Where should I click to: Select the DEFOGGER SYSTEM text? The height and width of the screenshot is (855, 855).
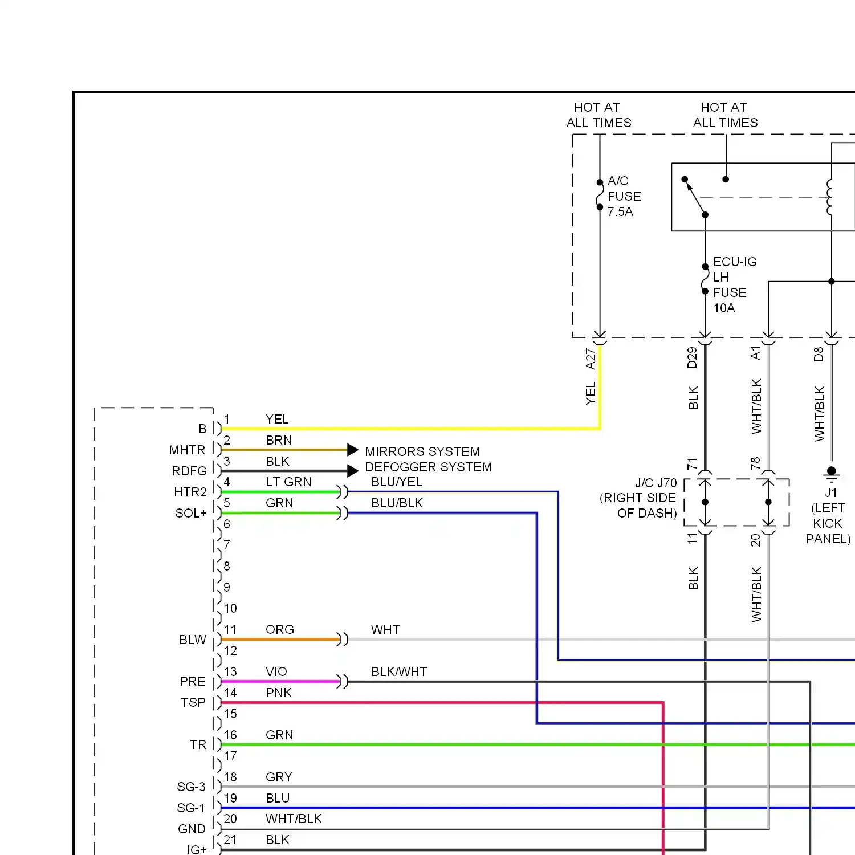pos(428,467)
